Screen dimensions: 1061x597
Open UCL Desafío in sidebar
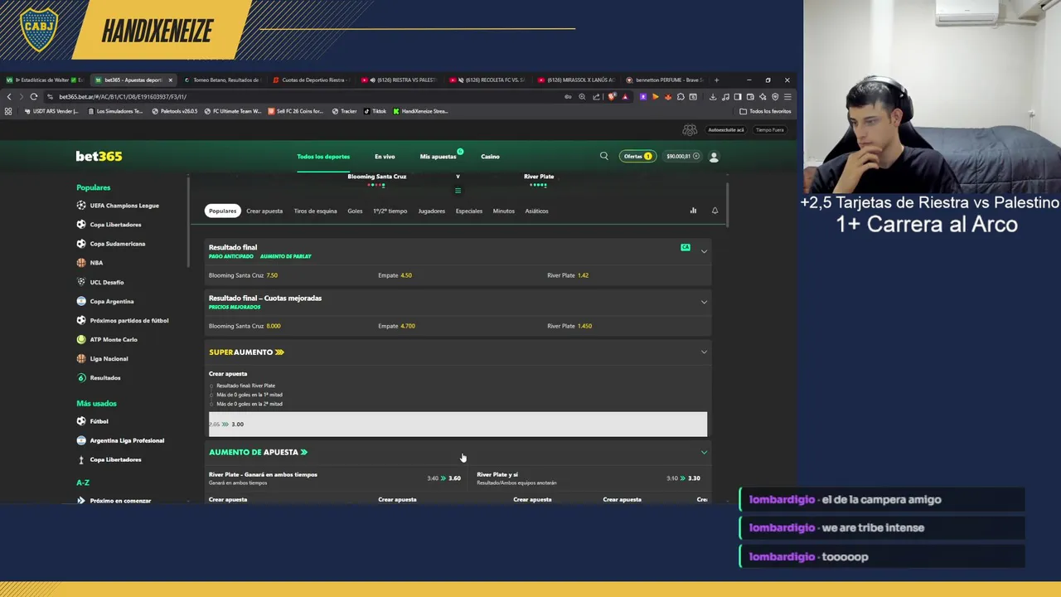pyautogui.click(x=106, y=282)
